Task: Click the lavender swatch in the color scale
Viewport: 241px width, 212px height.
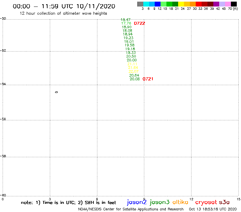Action: pyautogui.click(x=222, y=4)
